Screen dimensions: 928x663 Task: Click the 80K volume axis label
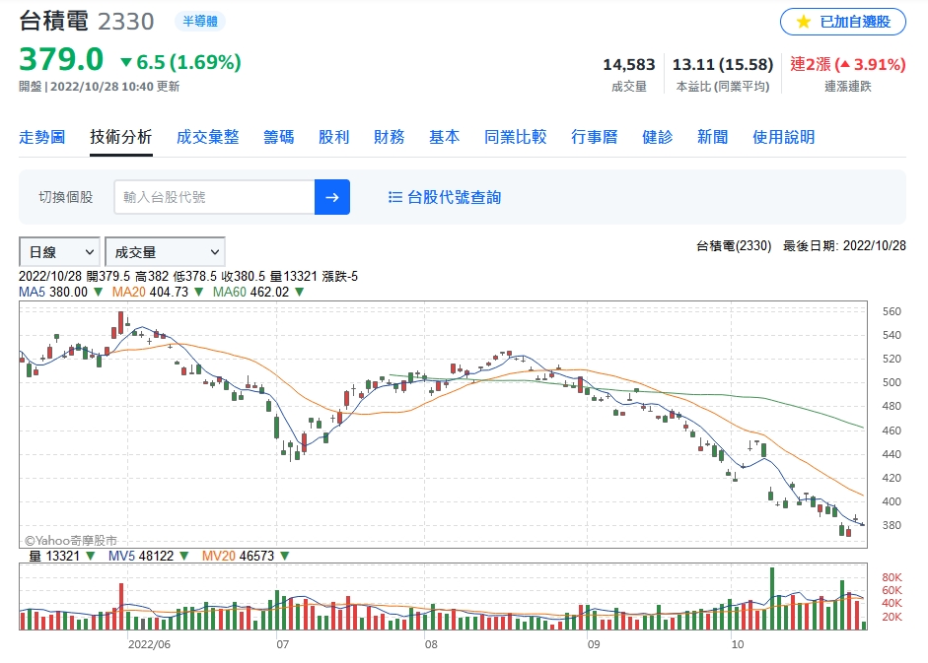[892, 577]
